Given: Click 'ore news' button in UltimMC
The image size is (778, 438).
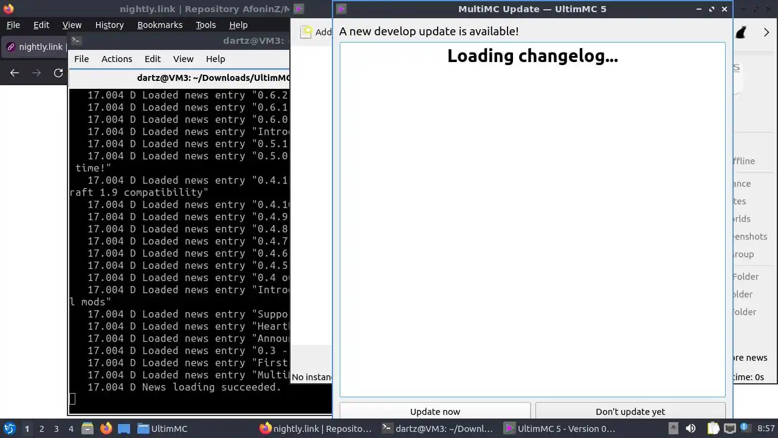Looking at the screenshot, I should point(750,358).
